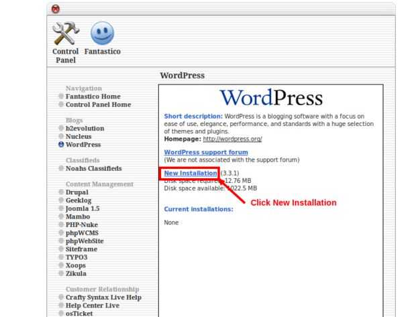Click the bullet icon beside Crafty Syntax Live Help
416x317 pixels.
pos(61,297)
